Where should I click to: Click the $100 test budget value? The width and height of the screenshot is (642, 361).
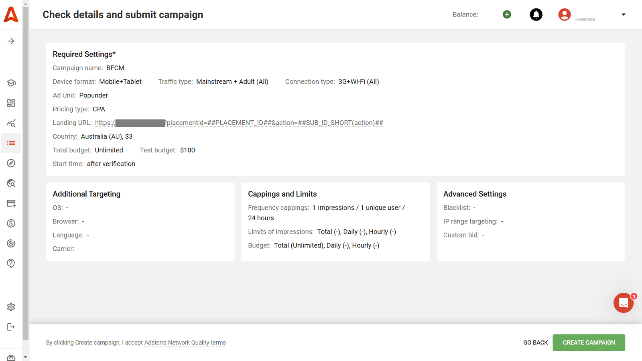187,150
